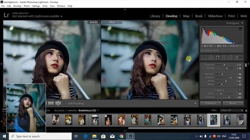
Task: Click the volume speaker tray icon
Action: (219, 136)
